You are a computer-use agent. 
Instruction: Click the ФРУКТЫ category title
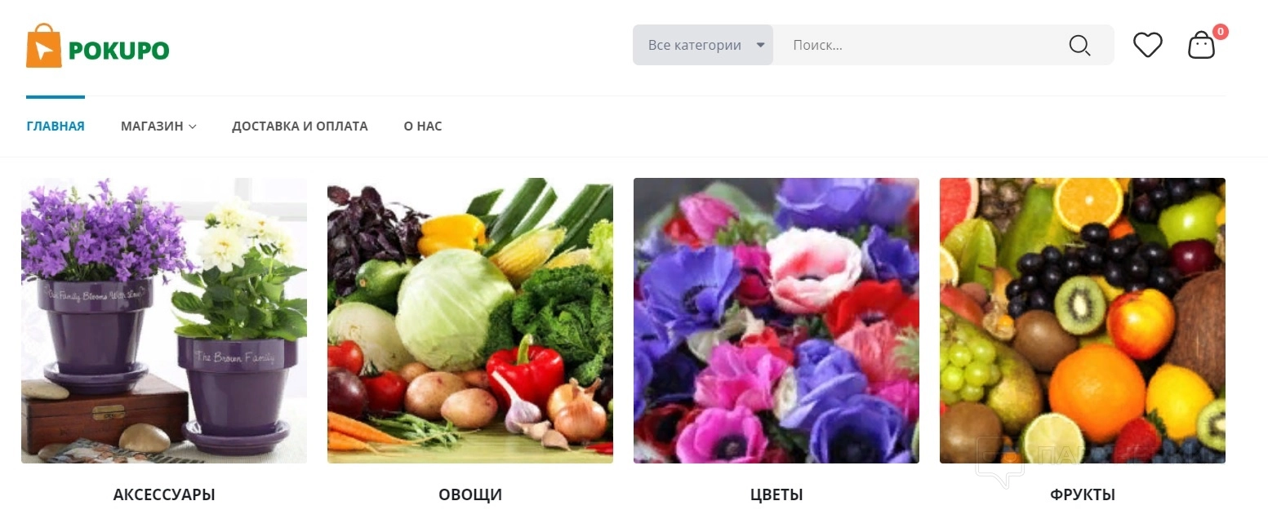(x=1083, y=494)
